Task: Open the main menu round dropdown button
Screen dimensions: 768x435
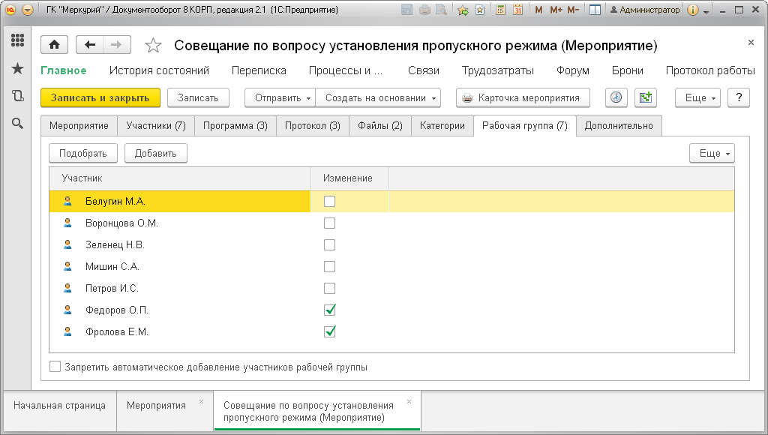Action: (28, 9)
